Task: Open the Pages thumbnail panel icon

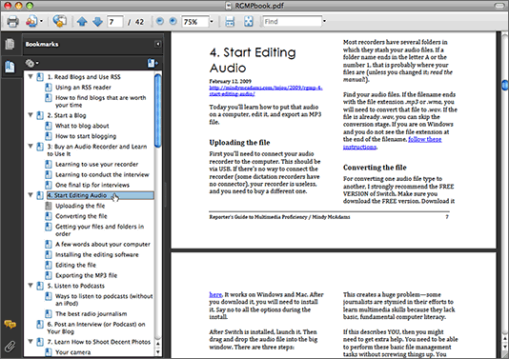Action: [x=10, y=44]
